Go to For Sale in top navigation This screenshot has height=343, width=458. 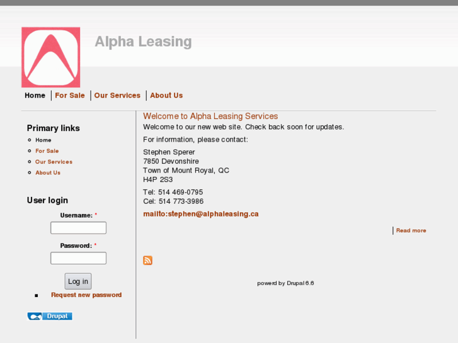tap(69, 96)
